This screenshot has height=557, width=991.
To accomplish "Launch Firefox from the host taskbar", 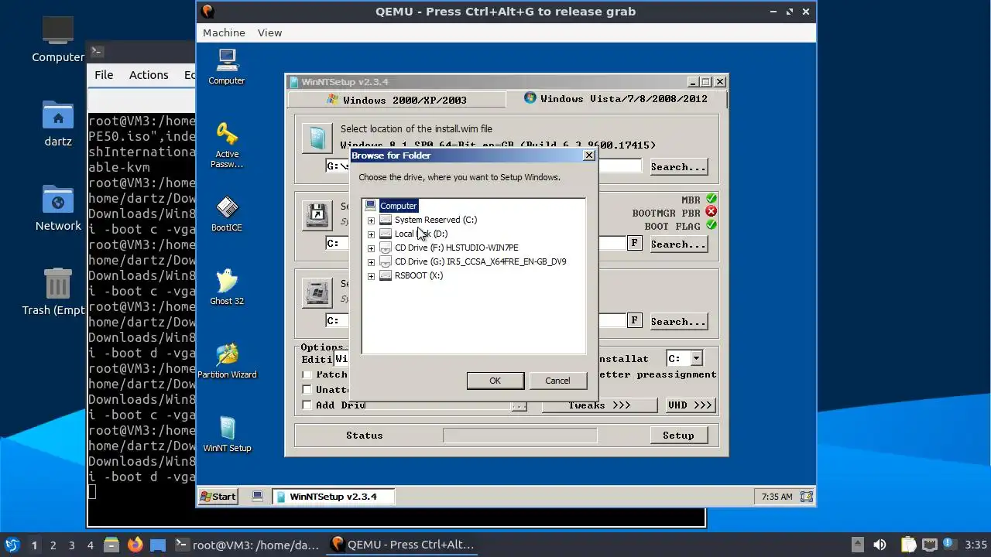I will (x=135, y=545).
